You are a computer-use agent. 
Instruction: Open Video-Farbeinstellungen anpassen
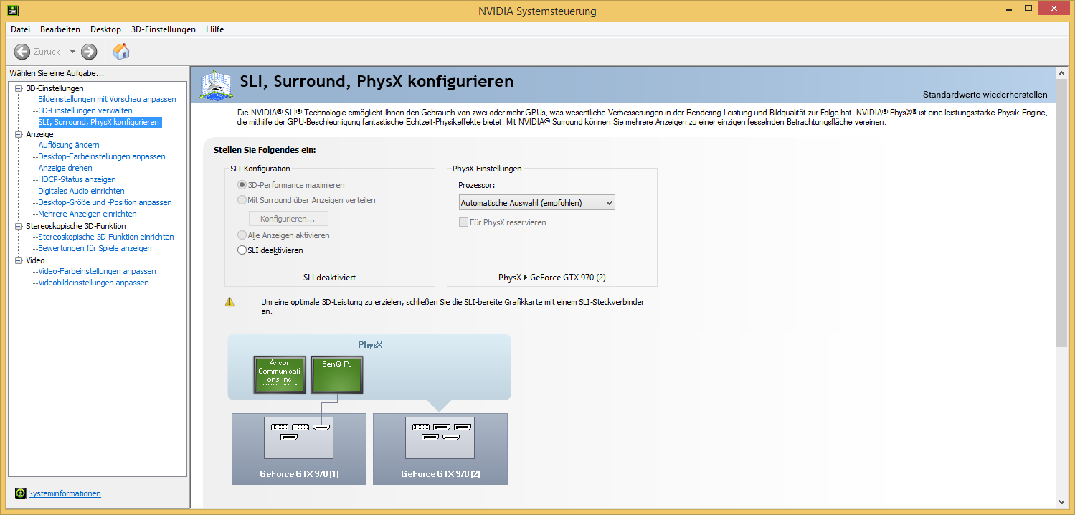[x=97, y=271]
